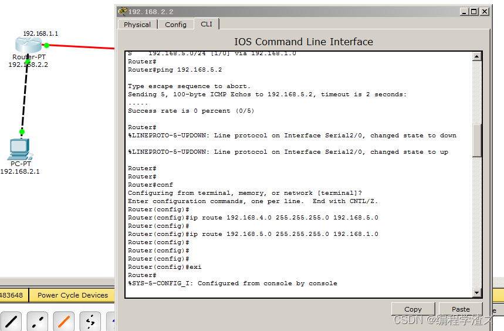504x331 pixels.
Task: Choose the phone cable tool with dotted arrows
Action: [90, 322]
